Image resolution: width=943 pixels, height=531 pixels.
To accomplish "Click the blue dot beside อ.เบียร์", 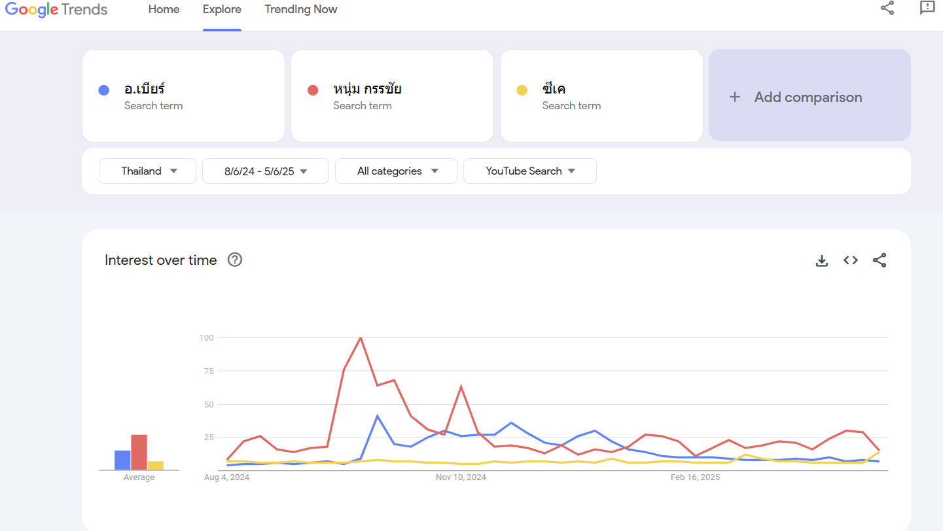I will click(x=103, y=90).
